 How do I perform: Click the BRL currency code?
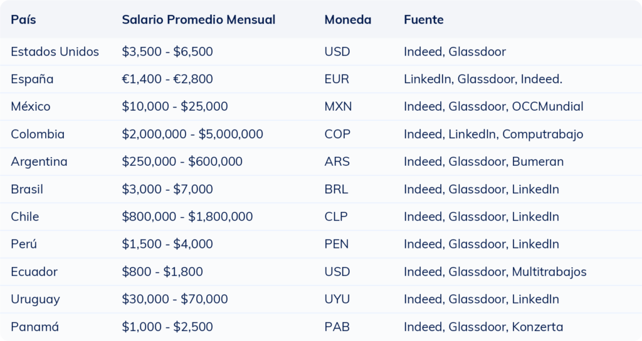pos(336,190)
